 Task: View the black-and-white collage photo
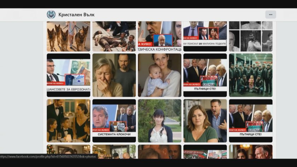(251, 36)
